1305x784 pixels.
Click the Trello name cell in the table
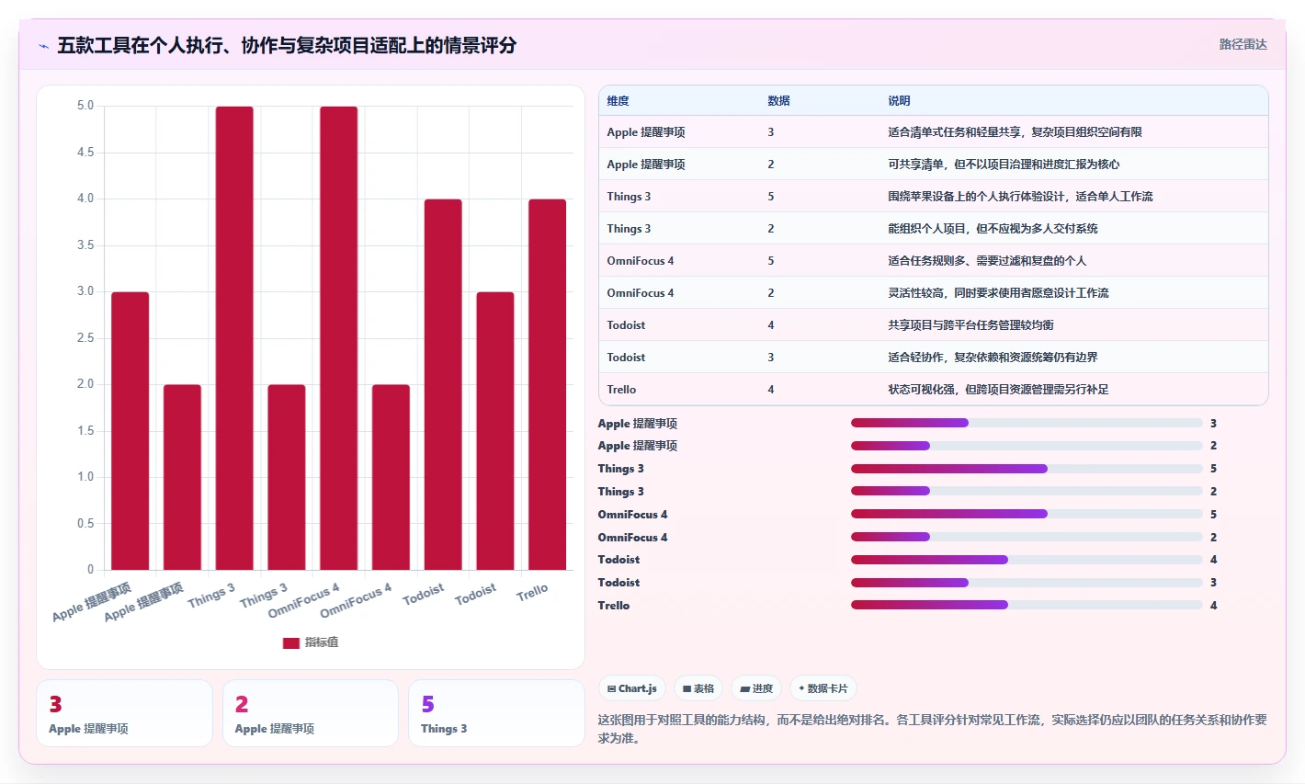[621, 390]
